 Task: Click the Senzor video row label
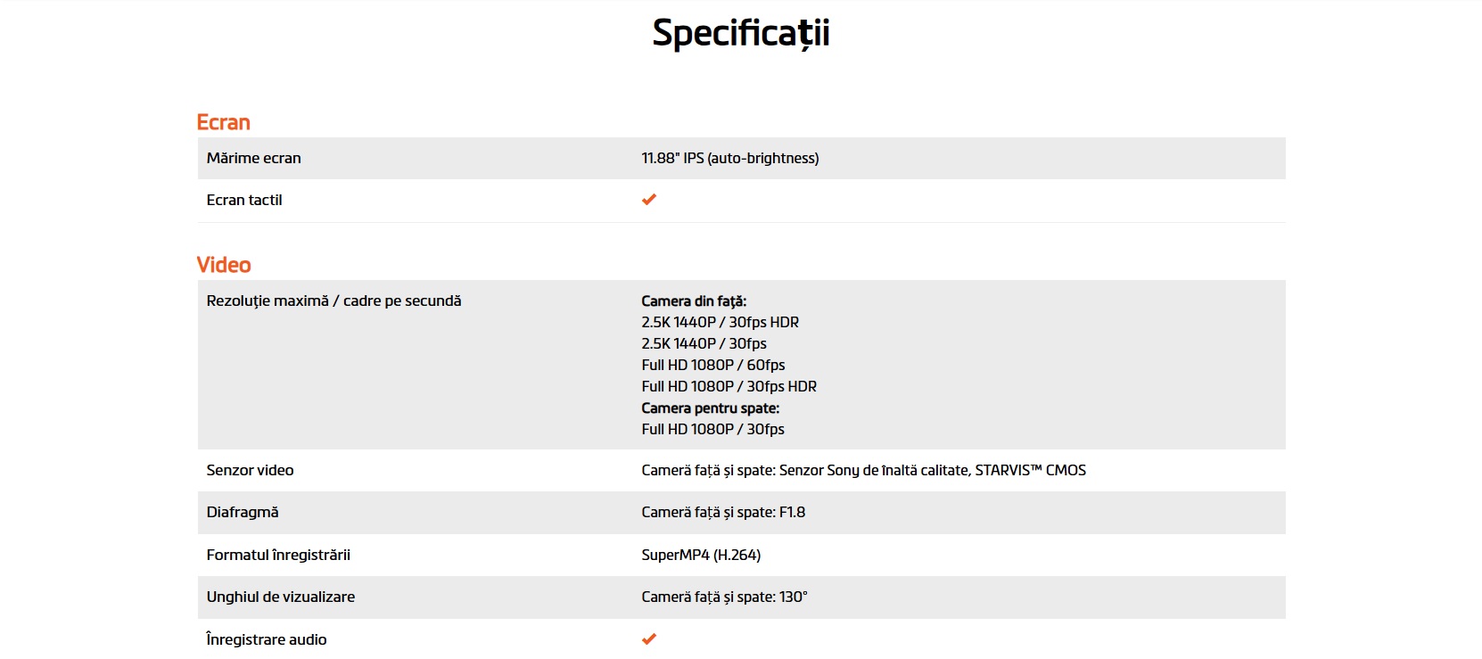coord(250,470)
